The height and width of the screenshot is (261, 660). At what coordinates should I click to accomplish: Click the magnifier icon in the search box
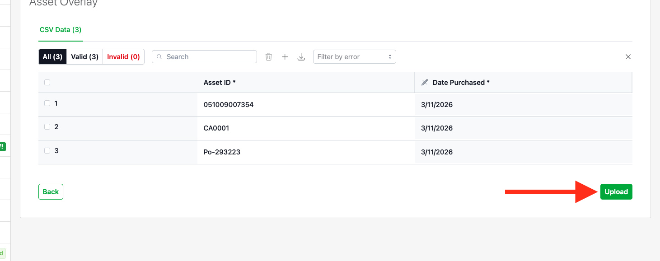tap(159, 56)
